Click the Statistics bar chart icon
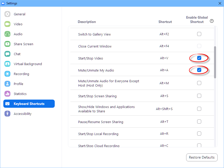Screen dimensions: 224x168 pyautogui.click(x=7, y=94)
